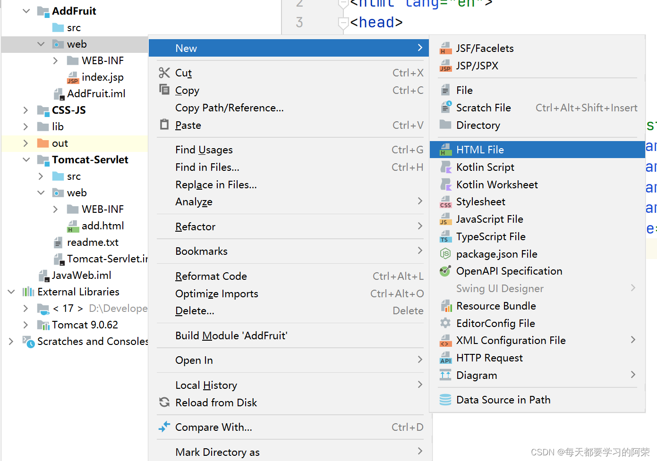The image size is (657, 461).
Task: Click the Kotlin Script icon
Action: point(445,167)
